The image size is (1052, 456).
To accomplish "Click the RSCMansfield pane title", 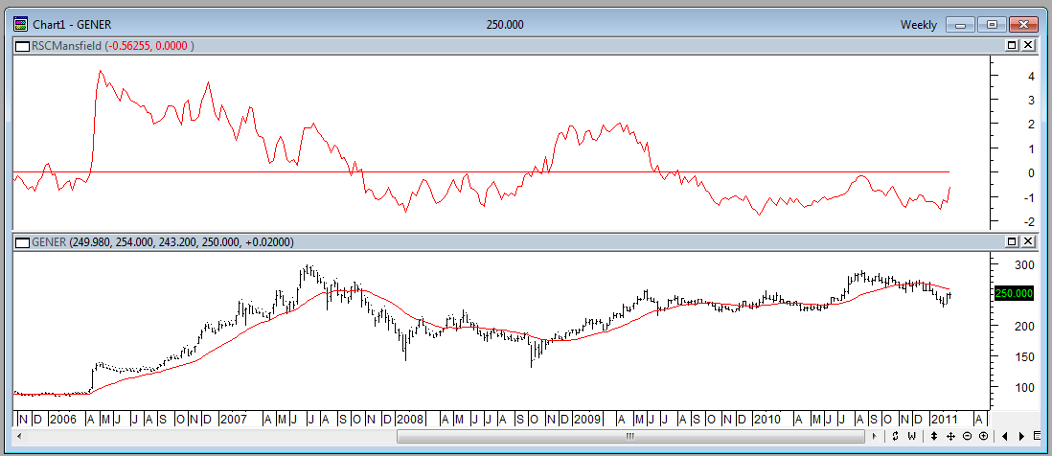I will (x=64, y=46).
